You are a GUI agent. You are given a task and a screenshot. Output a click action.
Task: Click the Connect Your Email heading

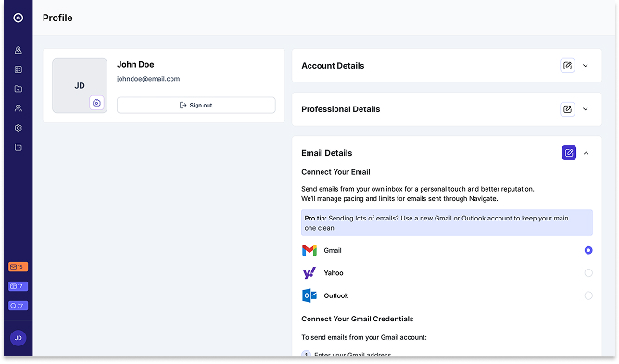tap(335, 172)
